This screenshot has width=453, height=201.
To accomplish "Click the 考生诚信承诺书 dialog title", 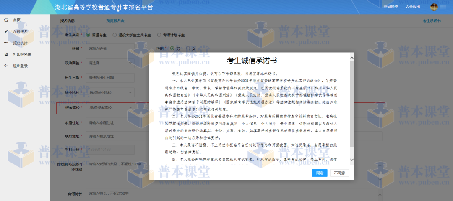I will 252,61.
